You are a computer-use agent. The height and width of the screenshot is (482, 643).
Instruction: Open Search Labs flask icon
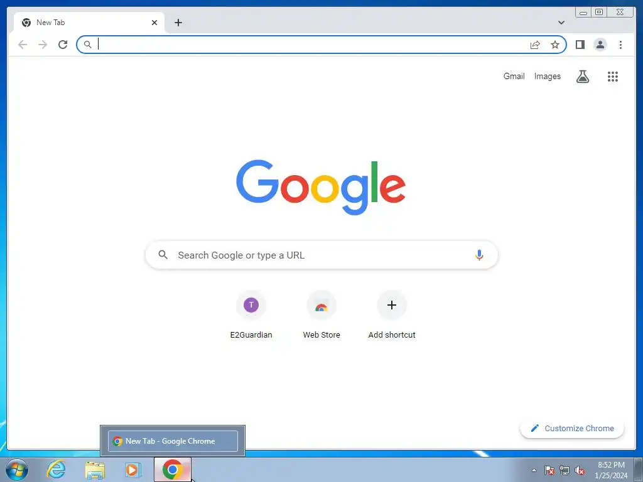[582, 76]
